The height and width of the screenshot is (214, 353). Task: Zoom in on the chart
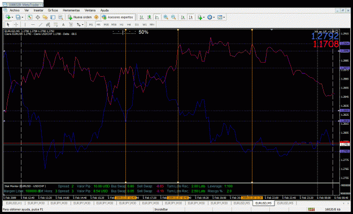tap(165, 18)
